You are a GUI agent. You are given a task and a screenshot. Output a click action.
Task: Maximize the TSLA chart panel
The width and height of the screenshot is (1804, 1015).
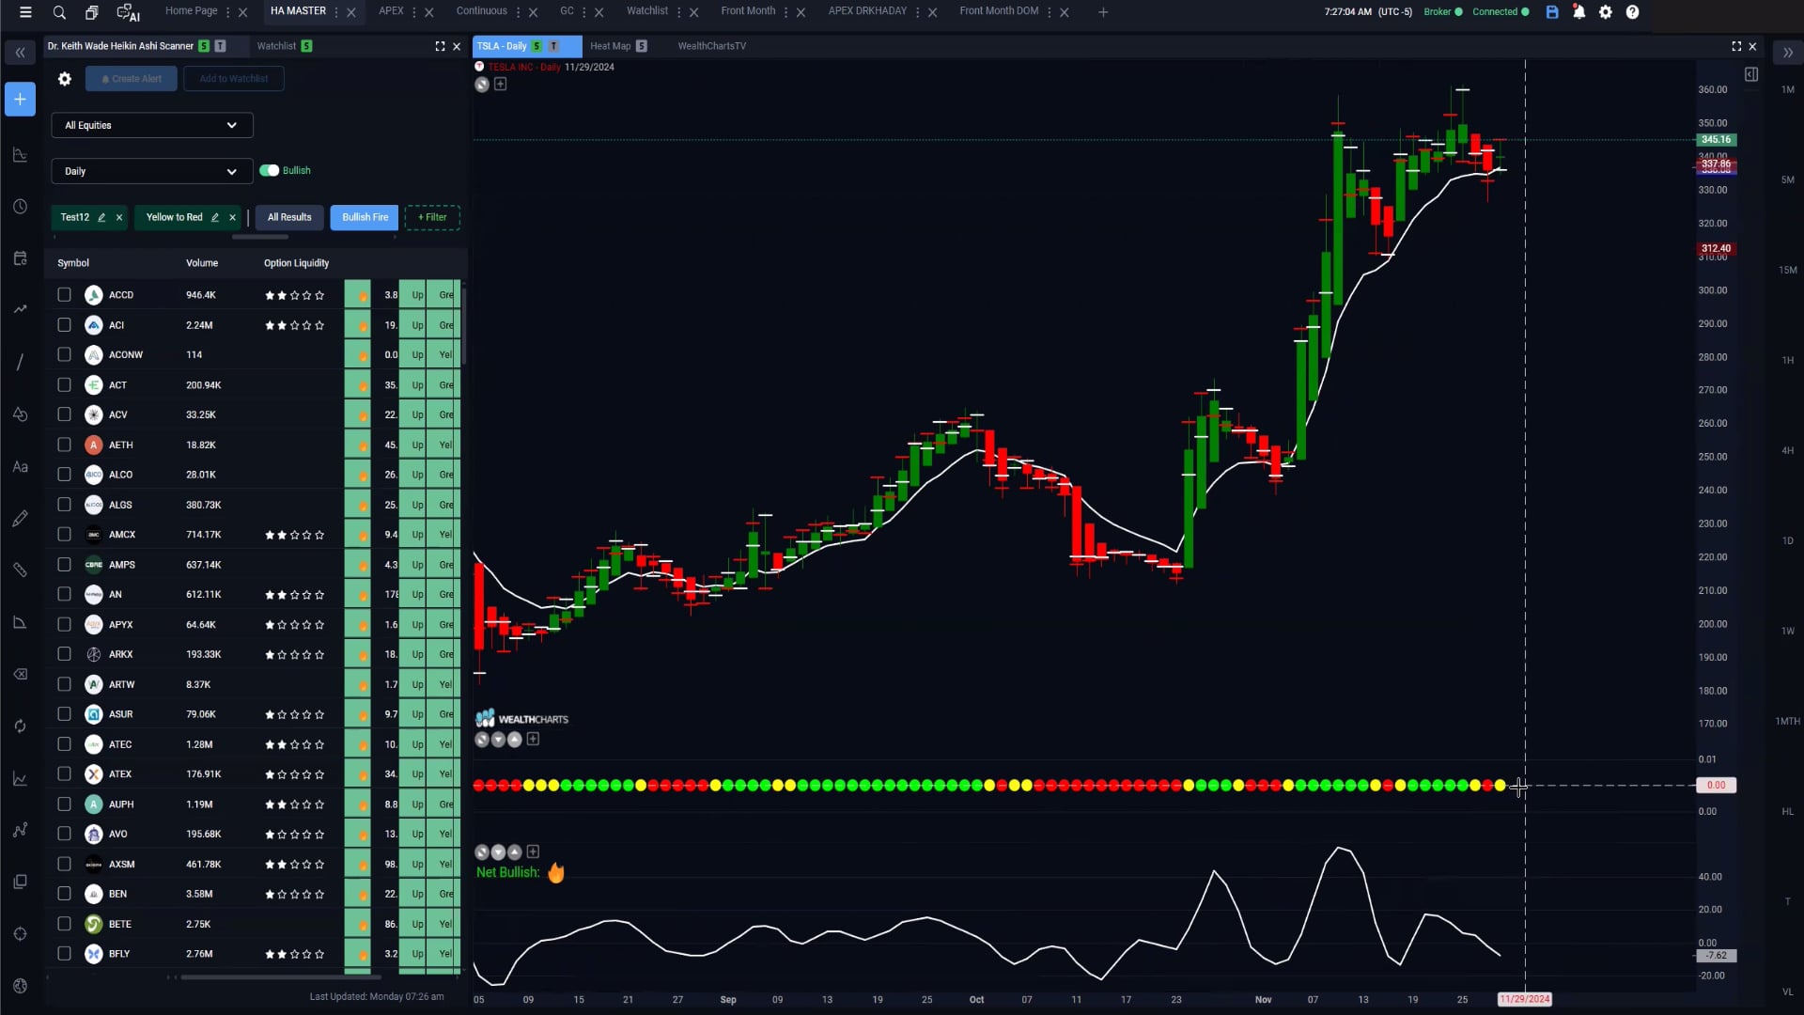(1736, 46)
